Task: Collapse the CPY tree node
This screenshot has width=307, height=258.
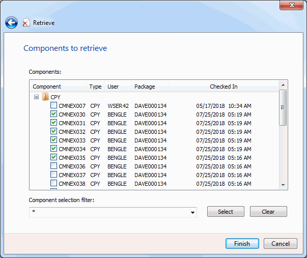Action: pos(37,97)
